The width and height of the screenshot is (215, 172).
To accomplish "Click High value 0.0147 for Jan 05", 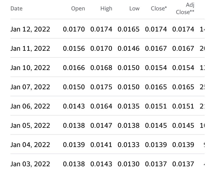I will coord(101,125).
